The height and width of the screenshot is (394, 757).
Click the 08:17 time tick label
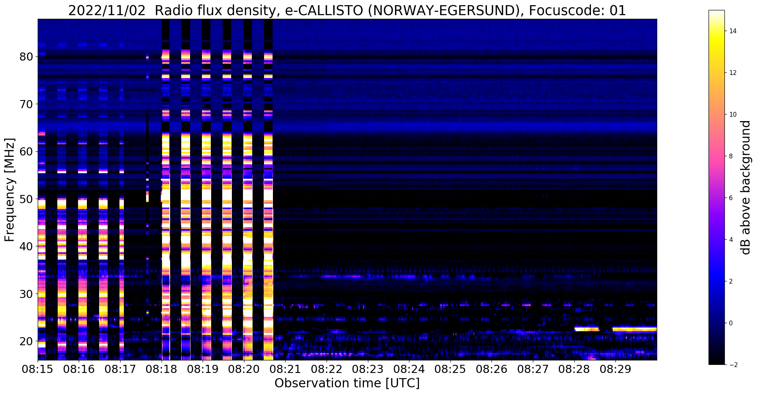coord(120,369)
